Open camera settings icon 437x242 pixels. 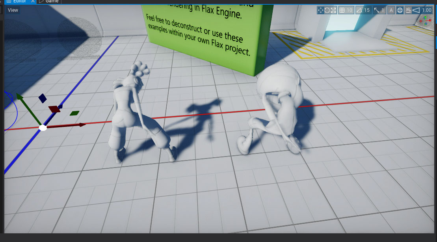408,10
